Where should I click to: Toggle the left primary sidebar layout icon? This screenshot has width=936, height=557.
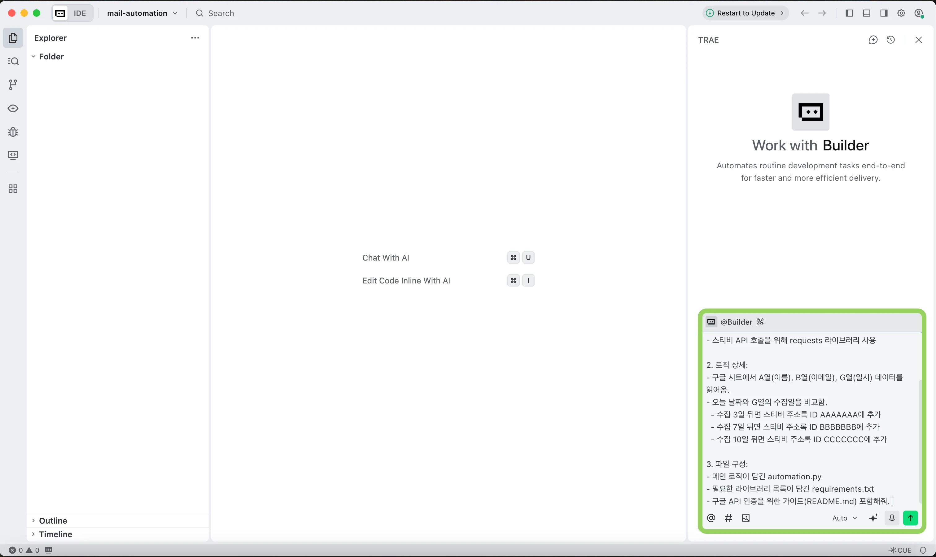[849, 13]
